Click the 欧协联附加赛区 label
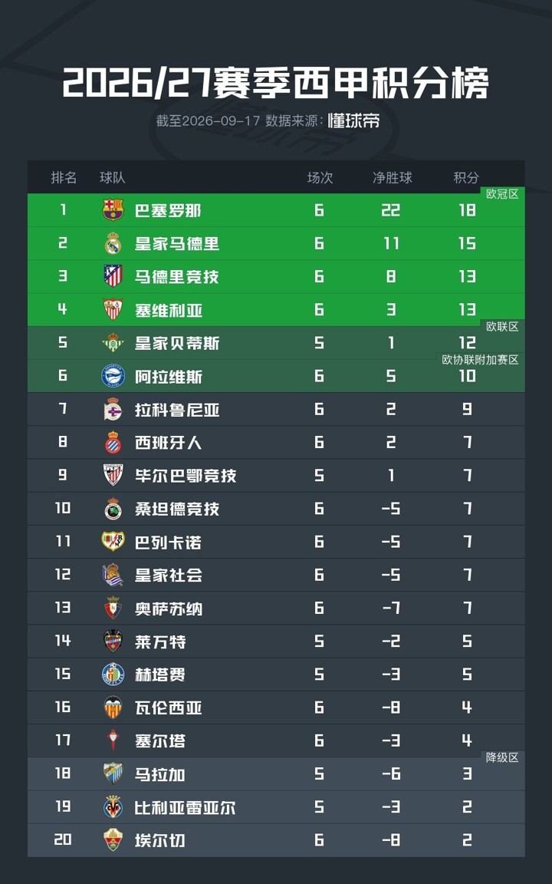552x884 pixels. tap(480, 360)
